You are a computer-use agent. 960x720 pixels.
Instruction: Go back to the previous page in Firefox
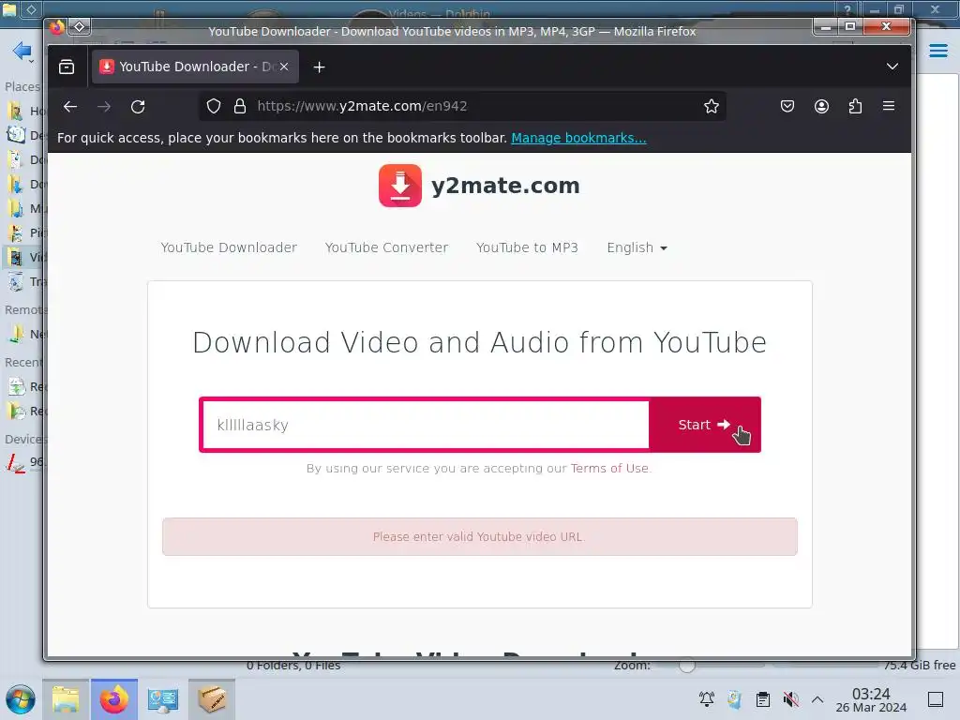(x=70, y=107)
